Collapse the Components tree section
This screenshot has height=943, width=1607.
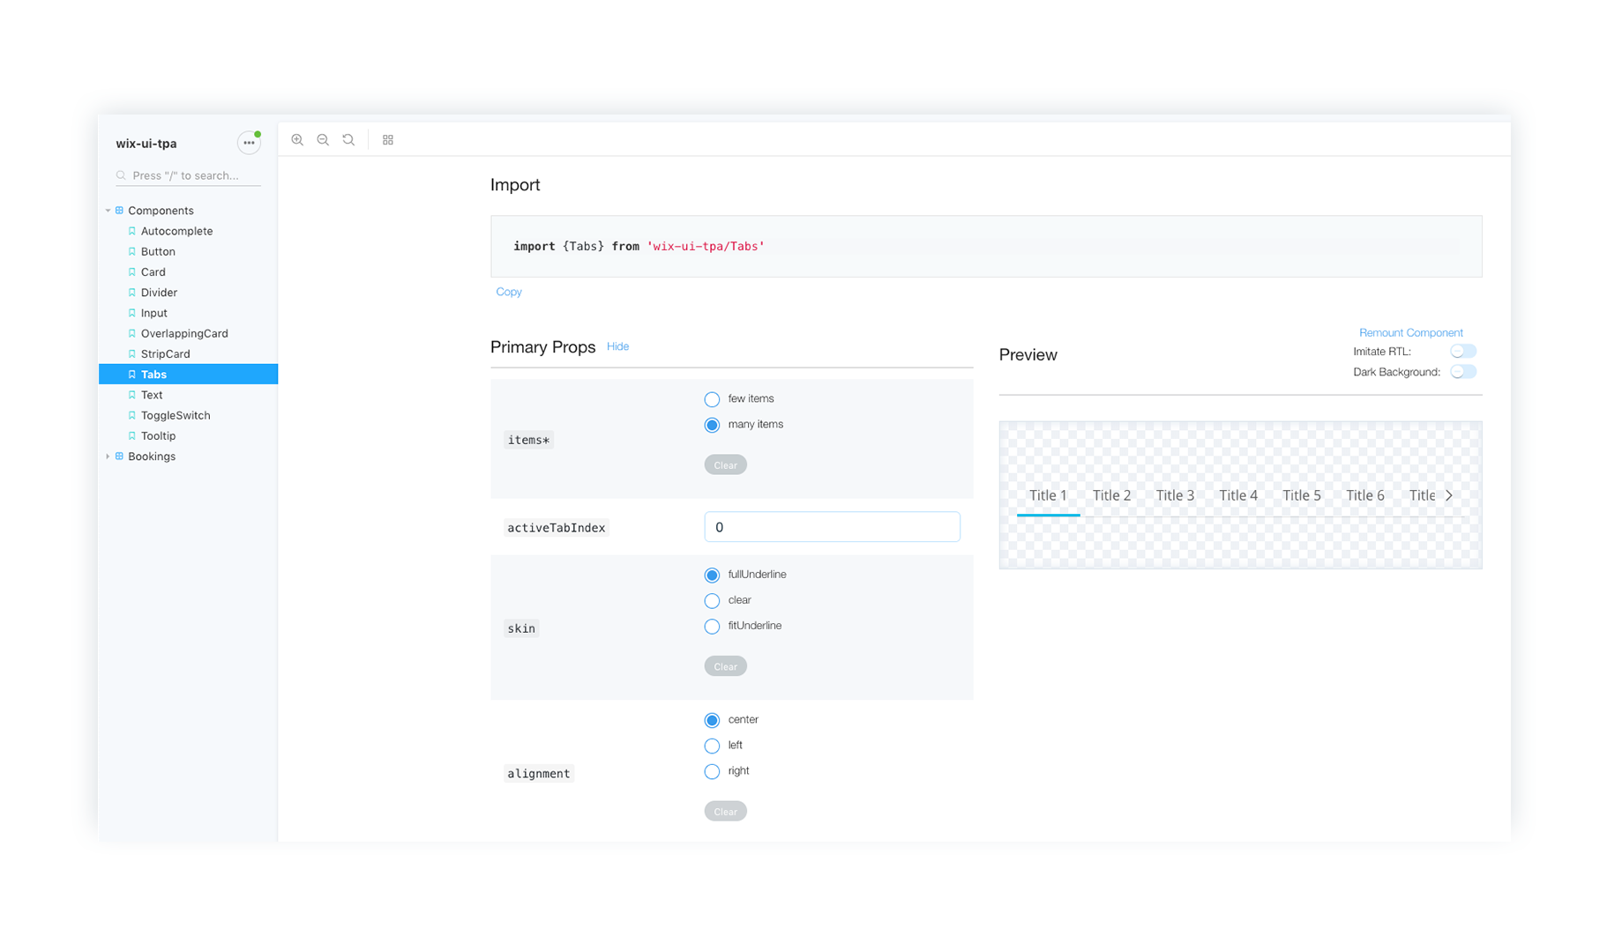108,211
